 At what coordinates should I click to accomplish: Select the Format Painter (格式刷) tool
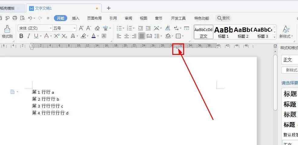point(7,32)
